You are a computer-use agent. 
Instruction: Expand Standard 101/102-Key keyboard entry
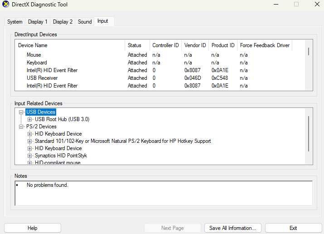tap(29, 141)
